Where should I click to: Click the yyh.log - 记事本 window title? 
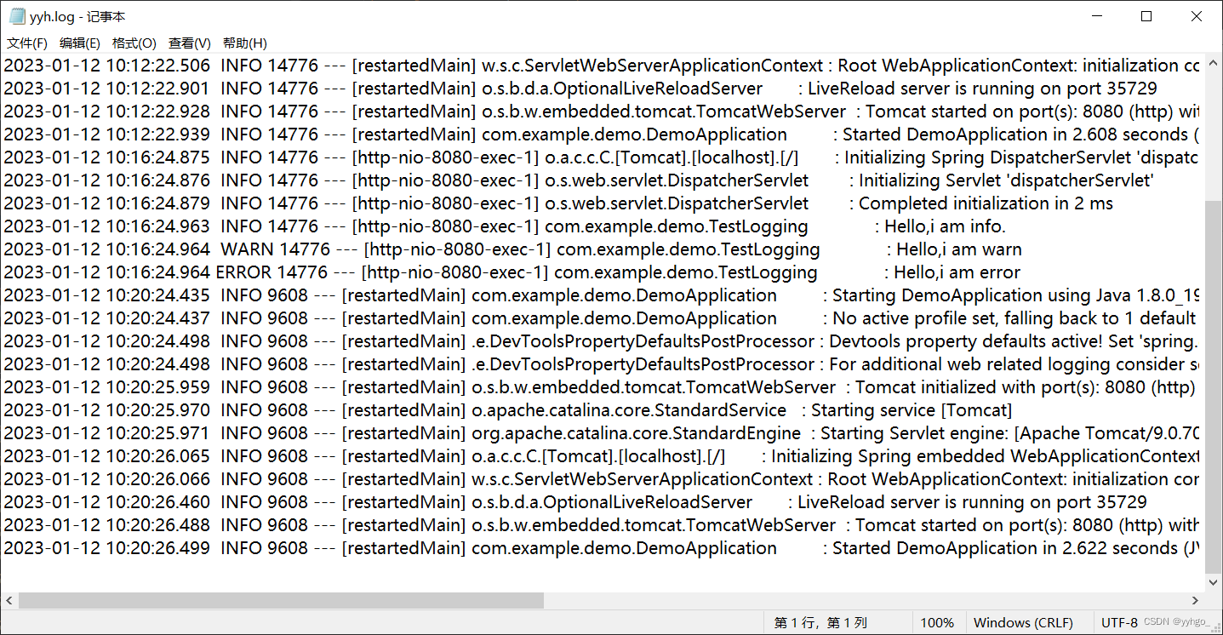coord(77,17)
